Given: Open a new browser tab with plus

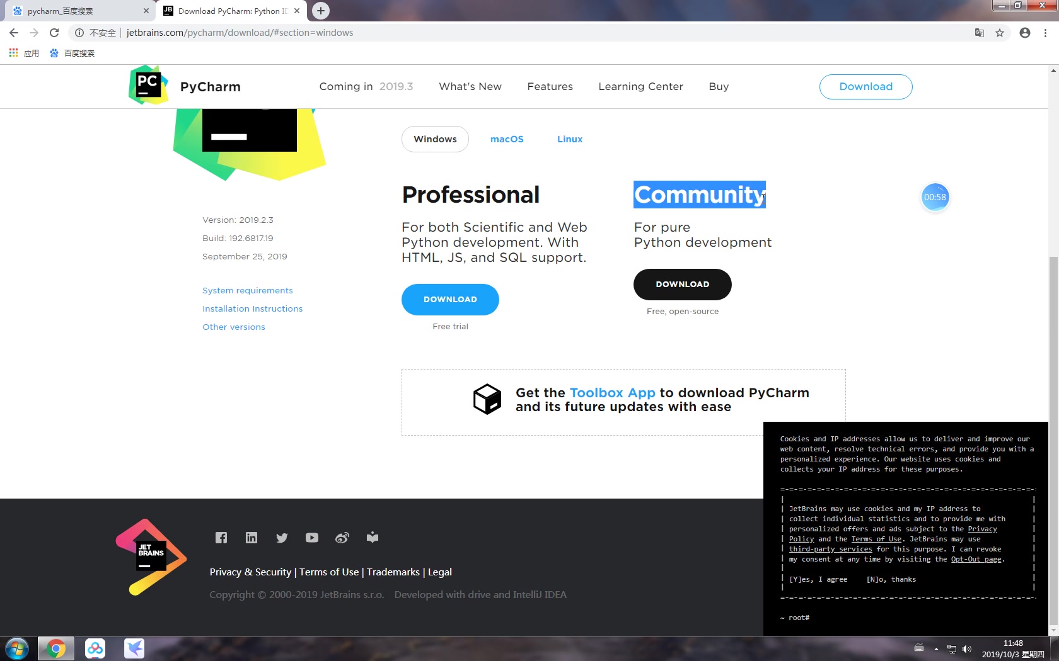Looking at the screenshot, I should (x=321, y=11).
